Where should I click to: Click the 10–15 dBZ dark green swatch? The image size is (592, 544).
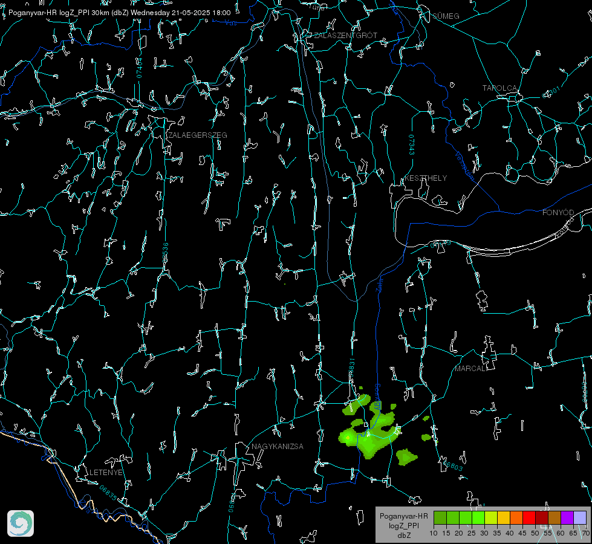click(x=440, y=517)
